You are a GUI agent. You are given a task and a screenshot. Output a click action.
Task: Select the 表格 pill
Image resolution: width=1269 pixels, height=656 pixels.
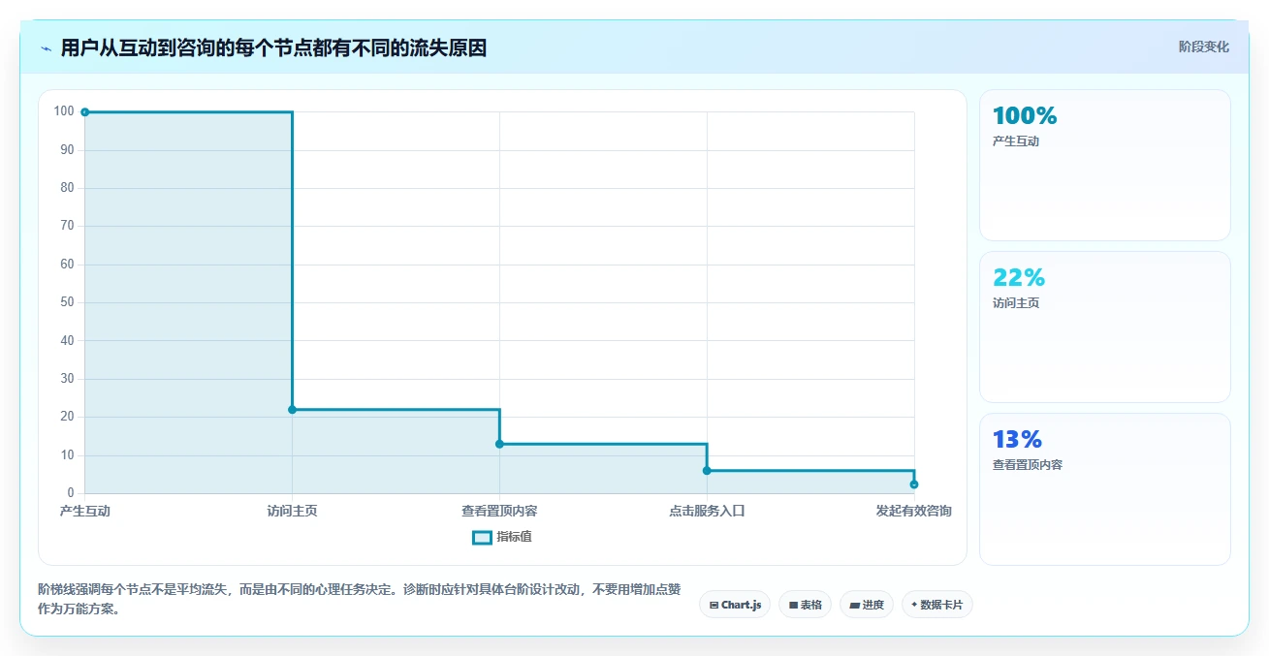(x=805, y=605)
